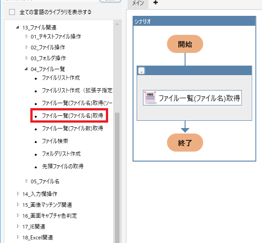
Task: Select ファイル一覧(ファイル名)取得 library item
Action: click(x=72, y=116)
